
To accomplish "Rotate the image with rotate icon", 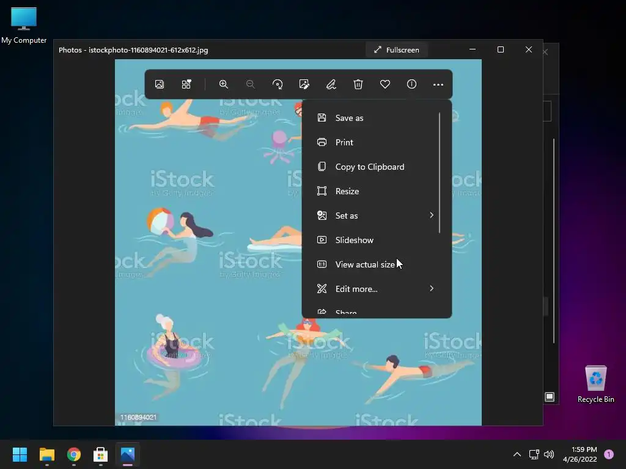I will [278, 84].
